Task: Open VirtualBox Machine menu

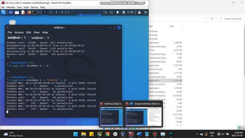Action: [x=11, y=7]
